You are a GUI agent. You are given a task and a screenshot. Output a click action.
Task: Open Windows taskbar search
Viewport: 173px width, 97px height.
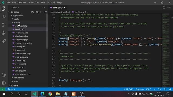tap(11, 94)
